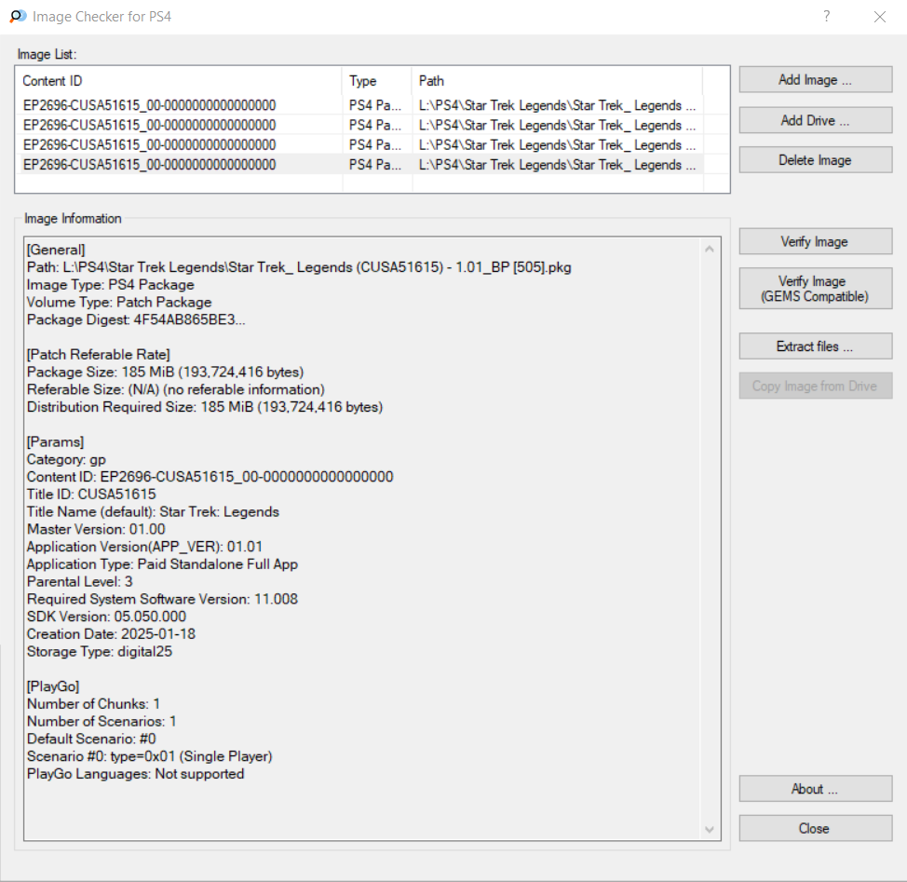Click the 'Package Size: 185 MiB' line
Image resolution: width=907 pixels, height=882 pixels.
tap(166, 372)
